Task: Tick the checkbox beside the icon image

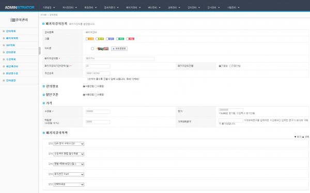Action: [x=92, y=49]
